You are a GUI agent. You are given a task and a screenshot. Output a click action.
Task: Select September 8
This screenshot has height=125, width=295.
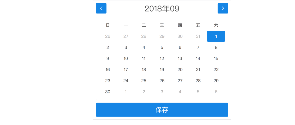point(216,48)
